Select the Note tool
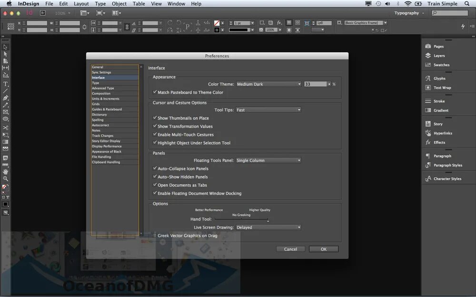This screenshot has width=476, height=297. (5, 158)
